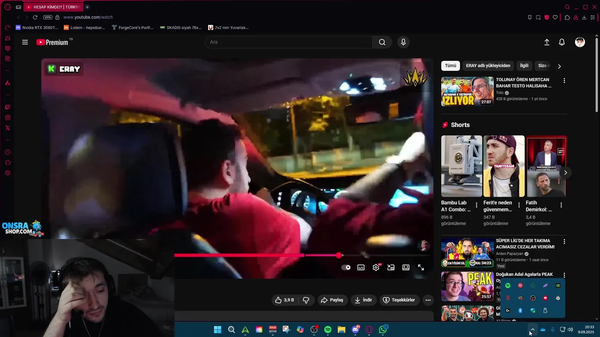Open Instagram in Opera sidebar
The width and height of the screenshot is (600, 337).
click(x=7, y=117)
